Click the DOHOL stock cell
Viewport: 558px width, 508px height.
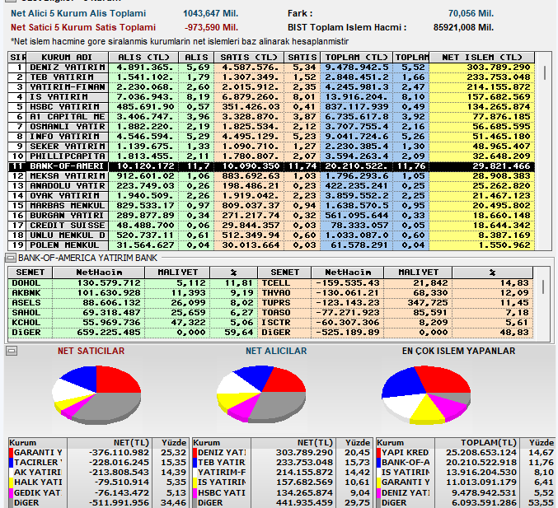[30, 283]
